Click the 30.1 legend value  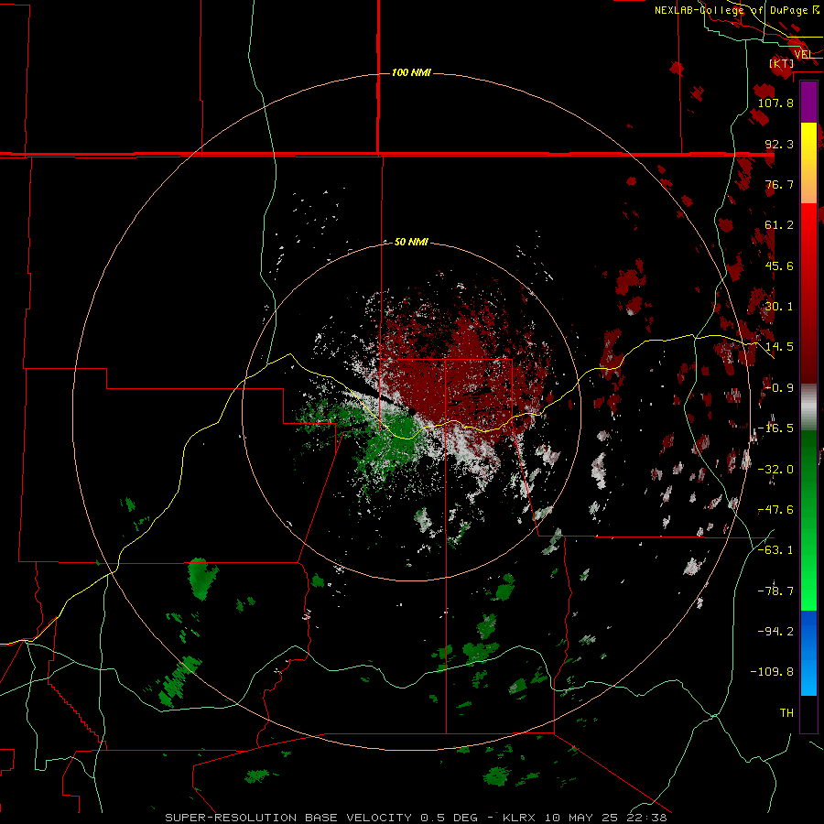(x=779, y=307)
